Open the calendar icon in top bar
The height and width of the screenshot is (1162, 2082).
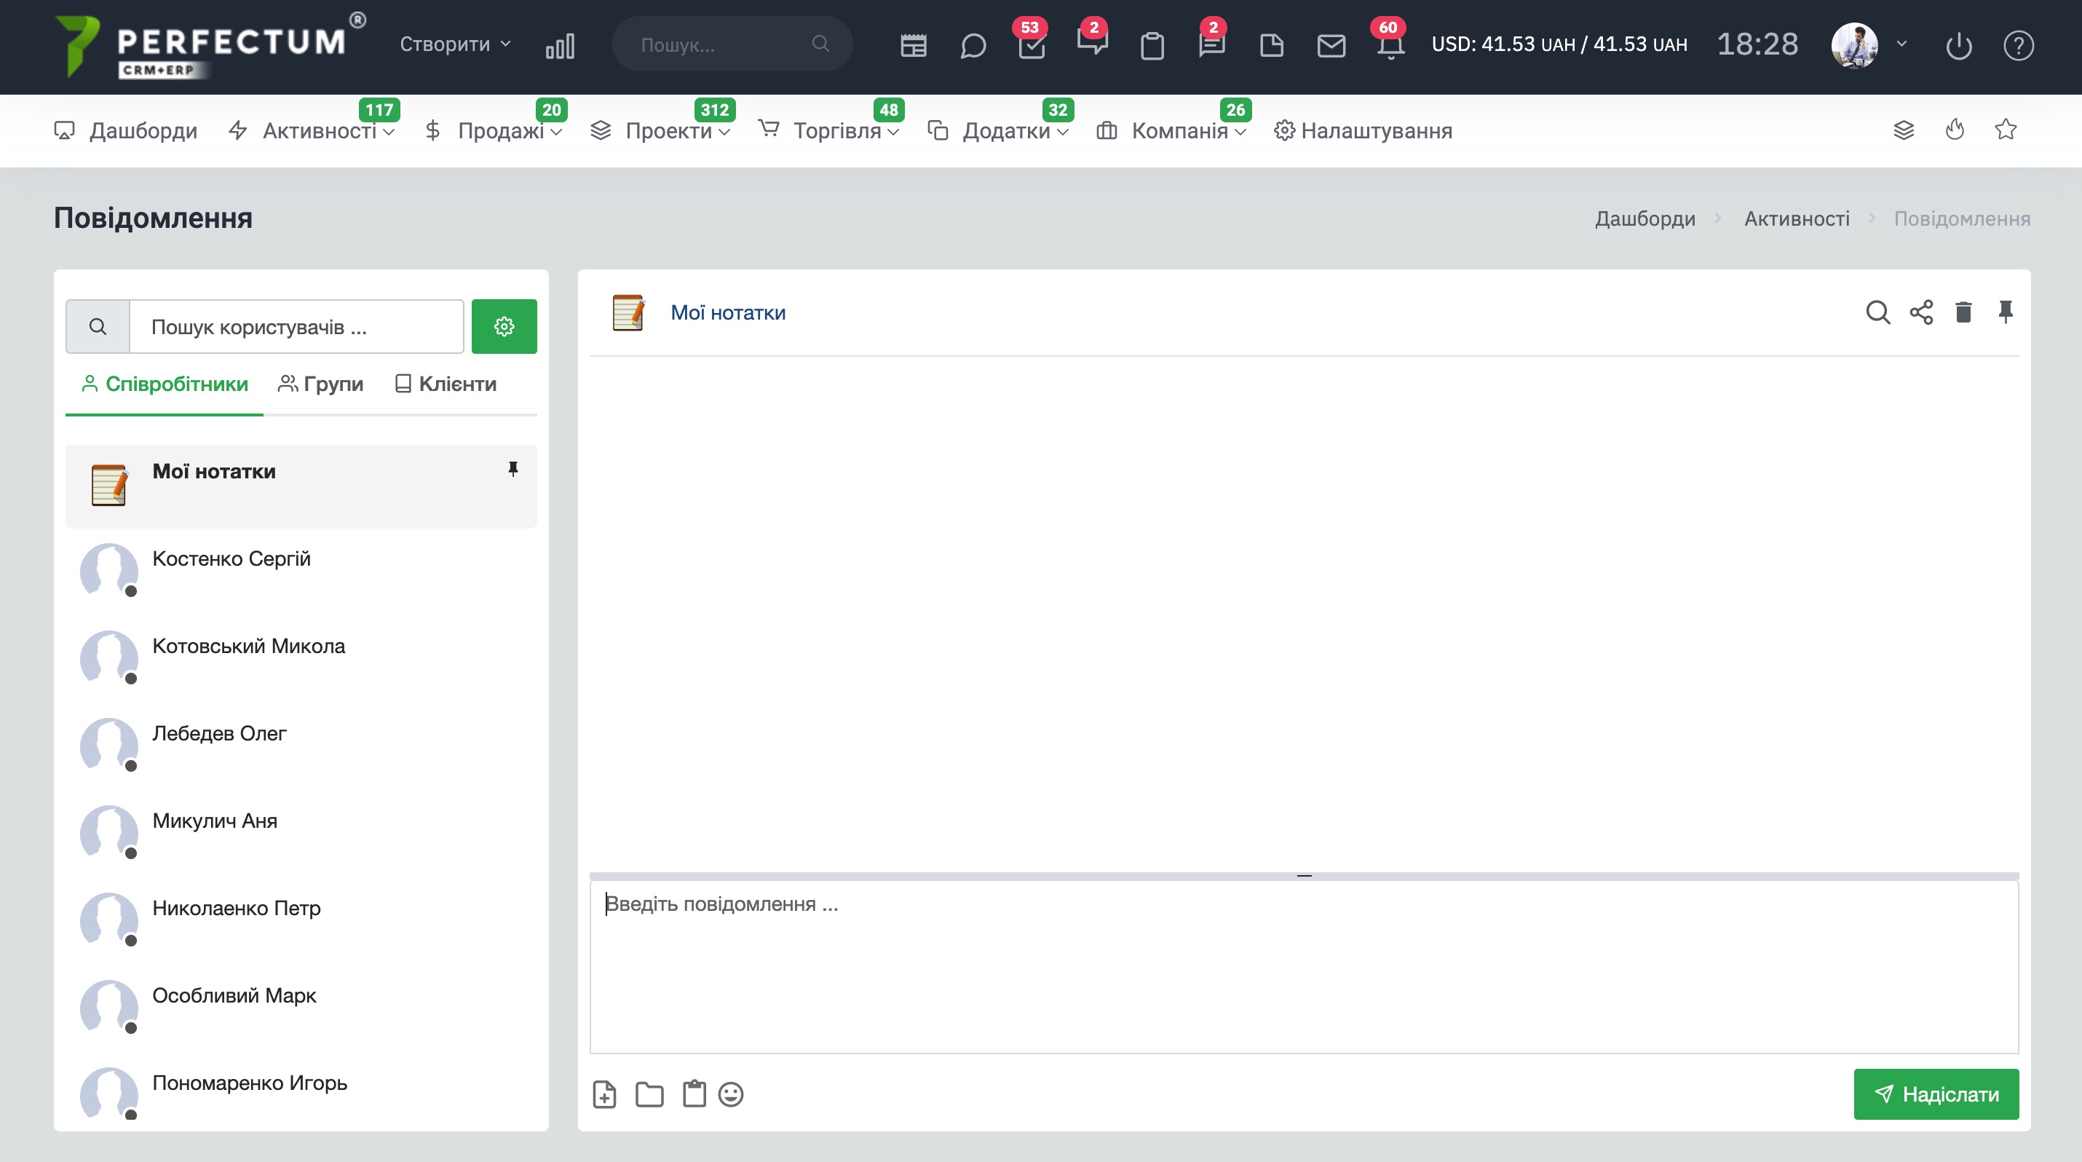tap(914, 45)
